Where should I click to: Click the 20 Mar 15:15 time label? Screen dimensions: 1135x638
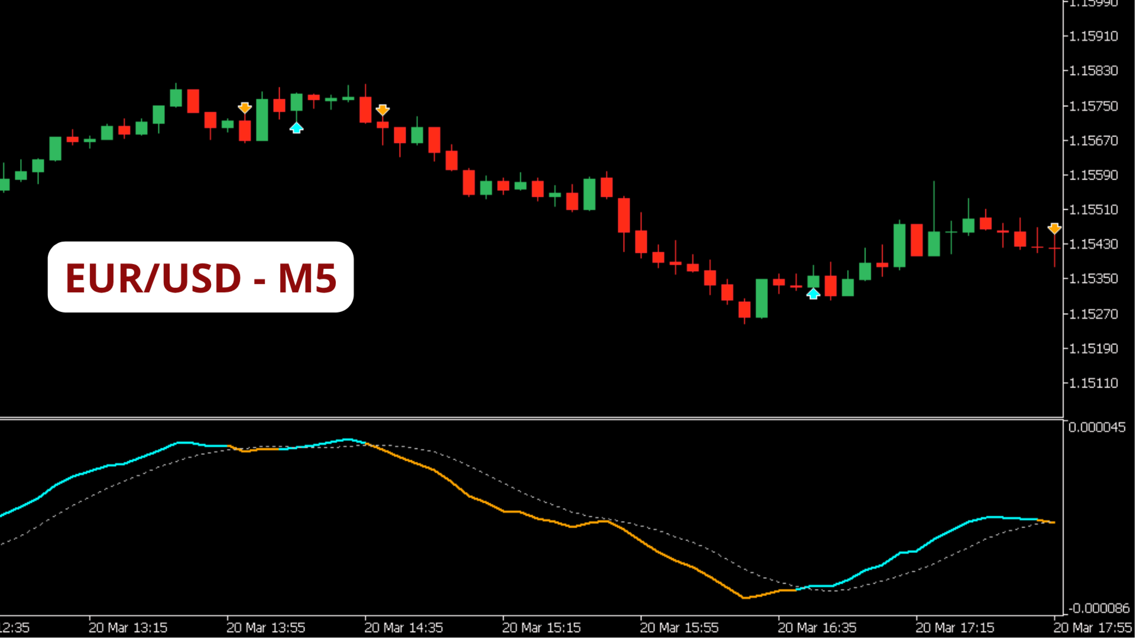541,627
